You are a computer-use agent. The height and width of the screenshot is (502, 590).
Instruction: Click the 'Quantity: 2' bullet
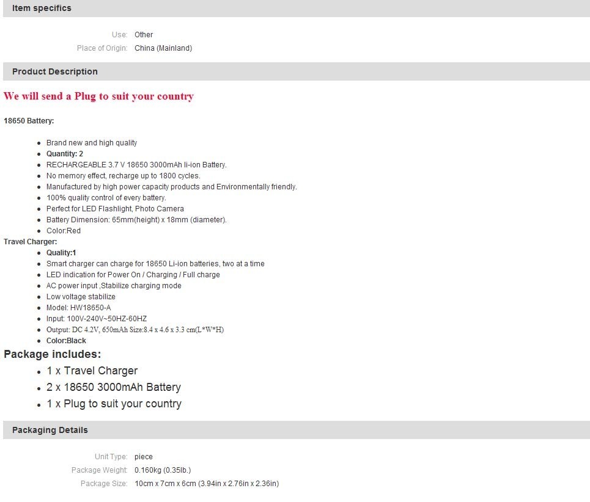65,154
